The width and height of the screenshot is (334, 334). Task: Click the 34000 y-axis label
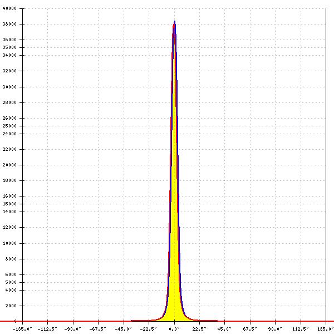pos(9,55)
